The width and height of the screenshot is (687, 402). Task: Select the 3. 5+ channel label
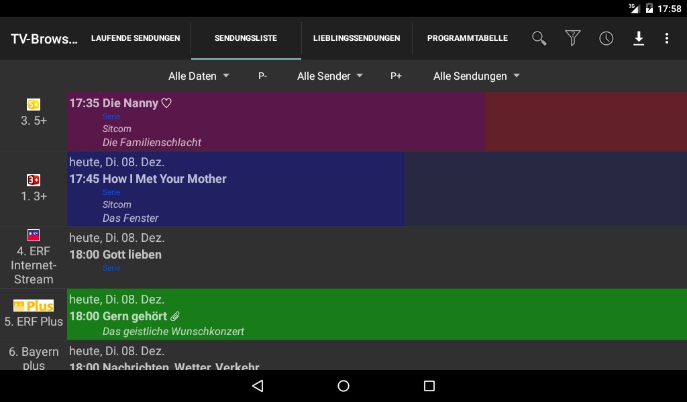click(34, 121)
